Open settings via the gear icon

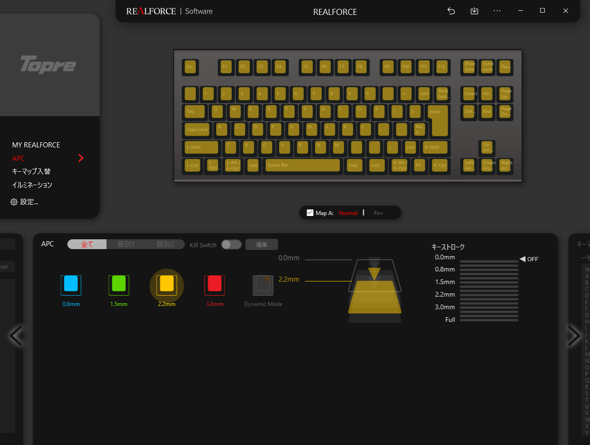pos(14,202)
